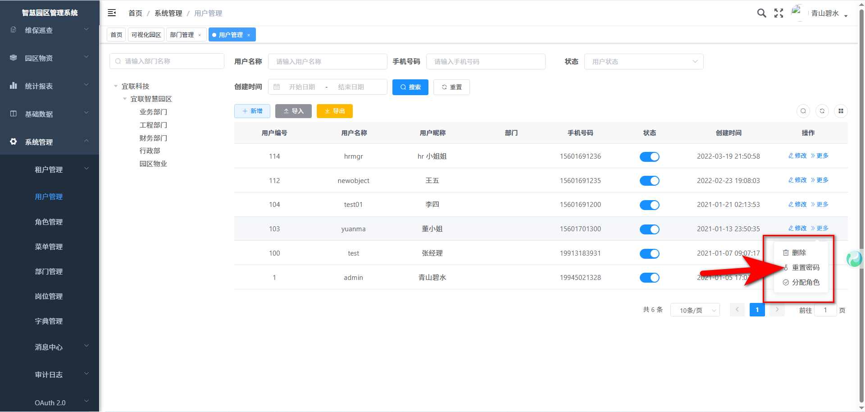This screenshot has width=865, height=412.
Task: Open the 用户状态 status dropdown
Action: point(643,62)
